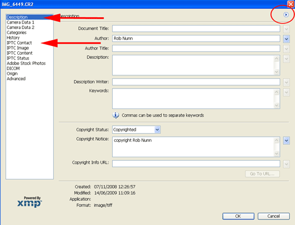Switch to the Advanced panel
This screenshot has width=295, height=225.
point(16,78)
